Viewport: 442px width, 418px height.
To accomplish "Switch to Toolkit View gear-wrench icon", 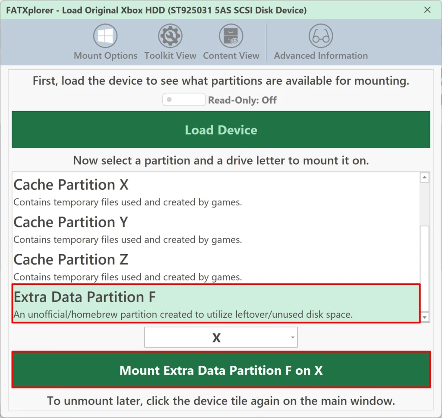I will (170, 36).
